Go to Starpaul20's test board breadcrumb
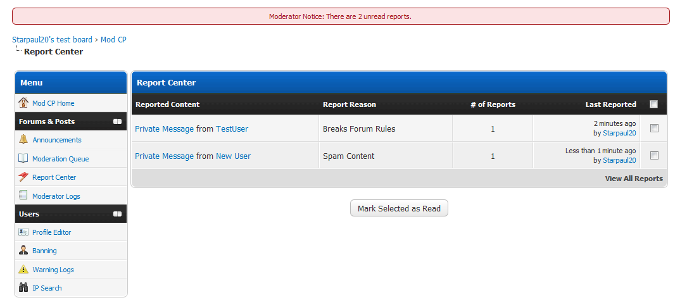Screen dimensions: 687x307 point(52,40)
